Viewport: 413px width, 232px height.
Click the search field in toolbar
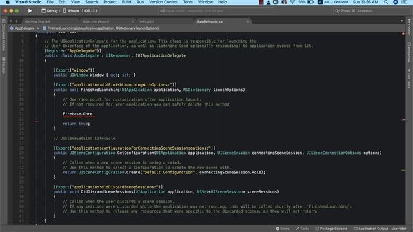[372, 11]
